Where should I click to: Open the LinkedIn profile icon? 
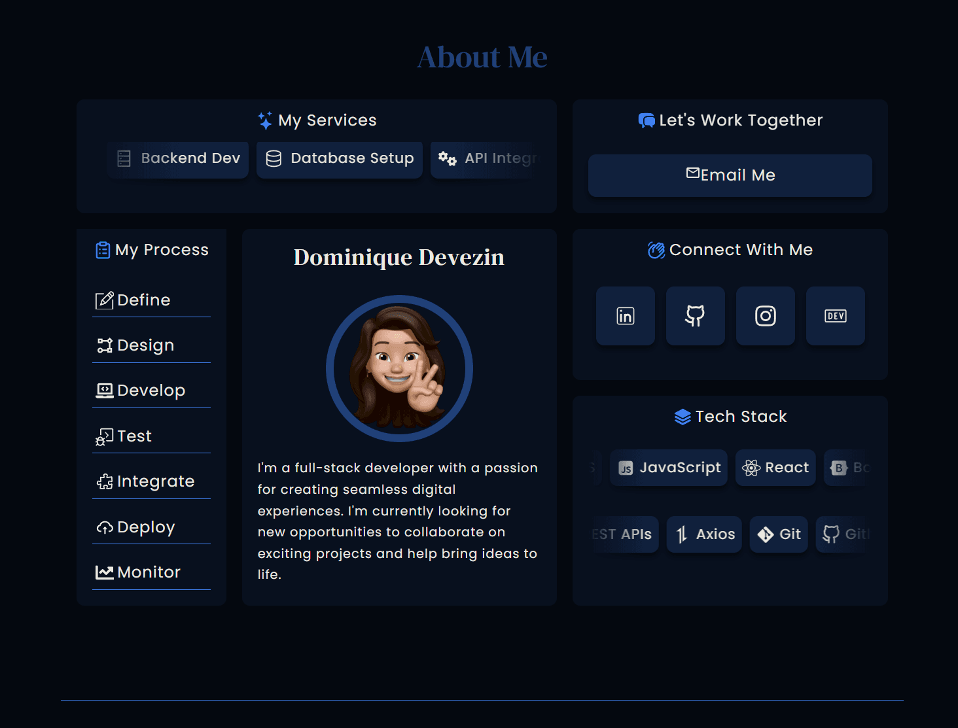(625, 316)
